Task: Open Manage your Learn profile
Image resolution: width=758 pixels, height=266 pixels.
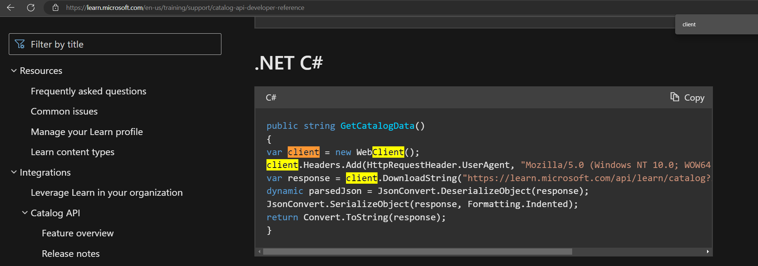Action: point(87,132)
